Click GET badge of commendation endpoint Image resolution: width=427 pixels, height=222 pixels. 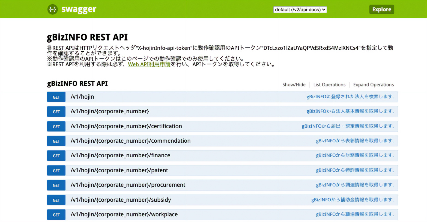pos(56,141)
